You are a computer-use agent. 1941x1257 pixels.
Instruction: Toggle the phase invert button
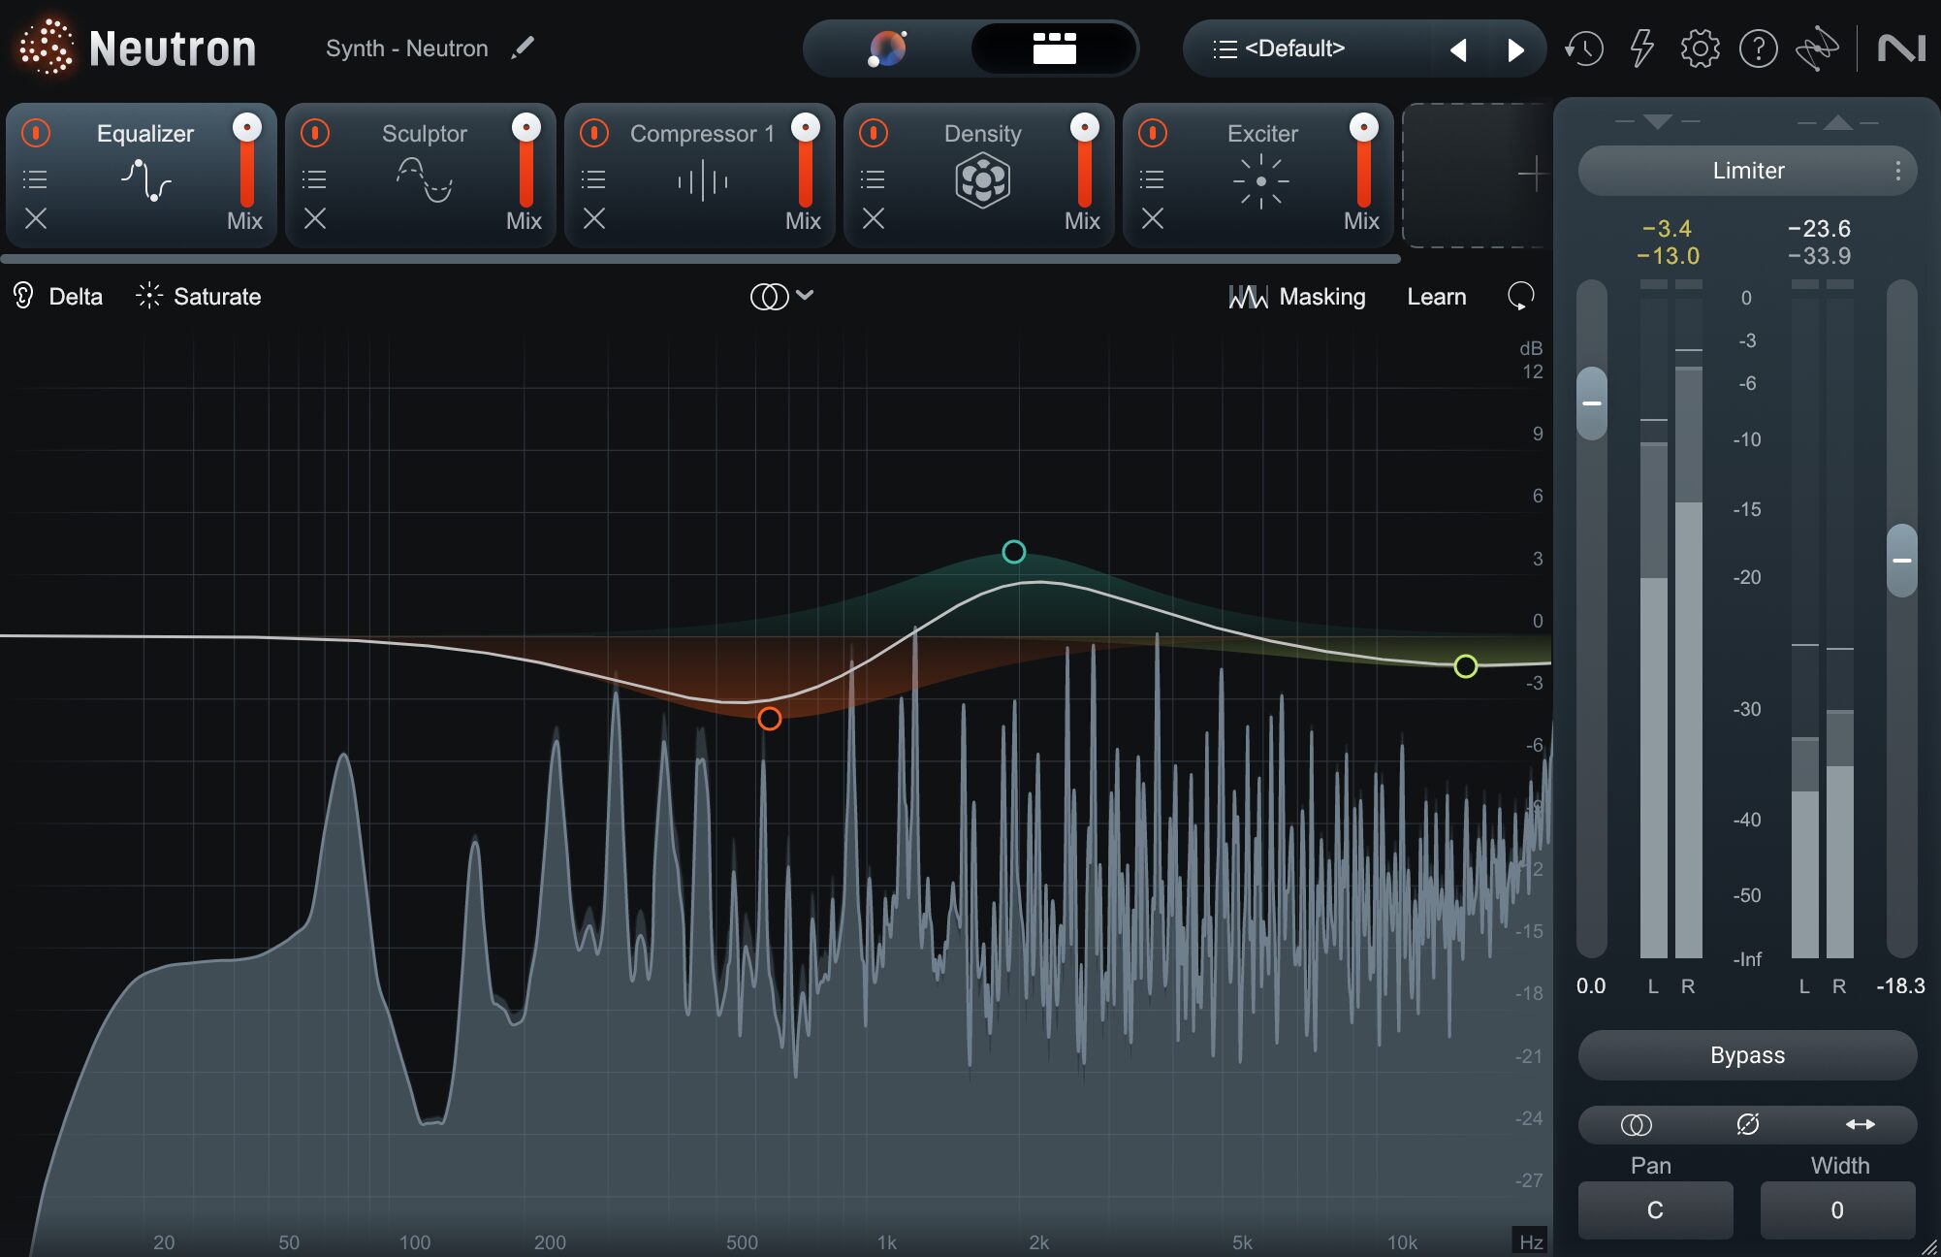1747,1124
